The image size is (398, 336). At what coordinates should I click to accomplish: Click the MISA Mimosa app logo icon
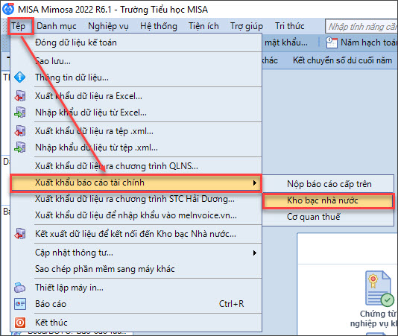[8, 9]
